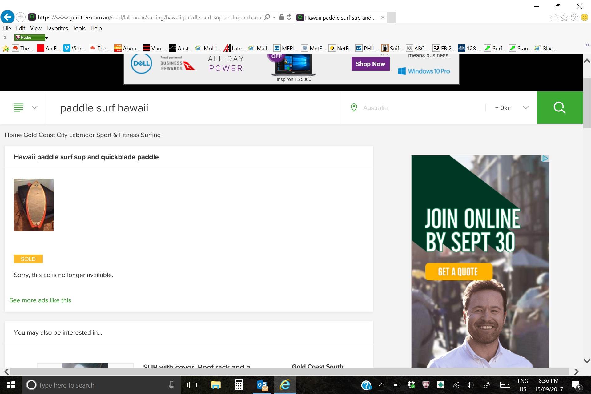Click the paddle board ad thumbnail
The image size is (591, 394).
(x=34, y=205)
